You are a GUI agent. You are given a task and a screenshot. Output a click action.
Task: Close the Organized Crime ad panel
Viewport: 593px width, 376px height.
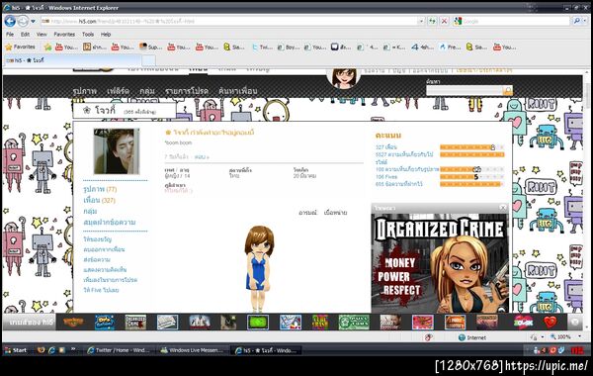[503, 208]
